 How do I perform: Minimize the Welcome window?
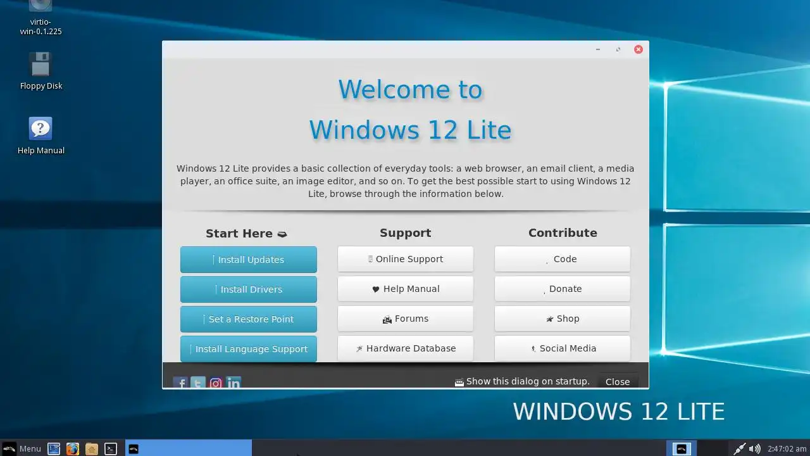[598, 49]
